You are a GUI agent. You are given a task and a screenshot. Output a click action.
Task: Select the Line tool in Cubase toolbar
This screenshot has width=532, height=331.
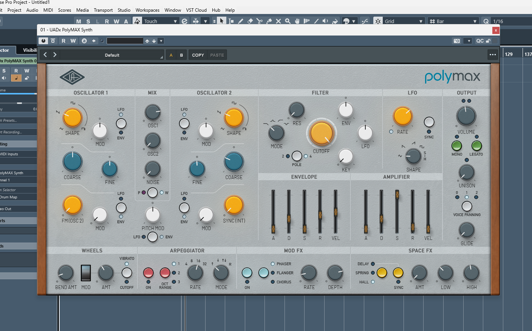(x=316, y=21)
